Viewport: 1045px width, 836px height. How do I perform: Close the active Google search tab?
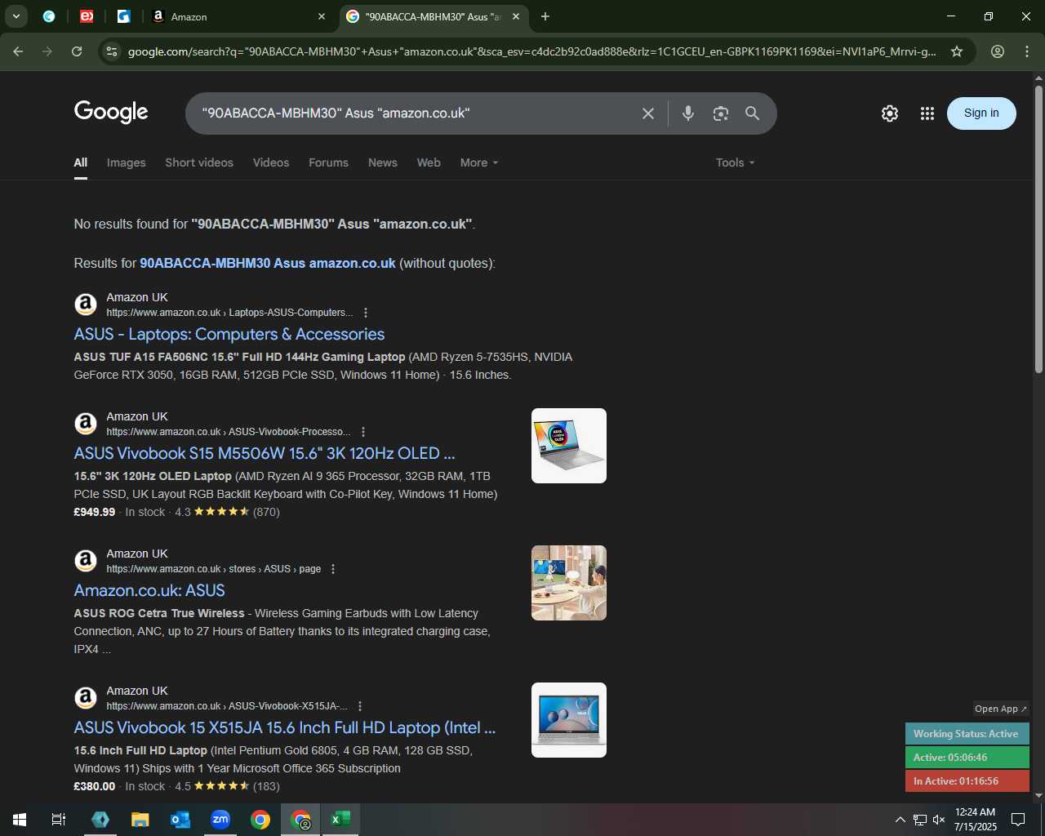pos(517,16)
